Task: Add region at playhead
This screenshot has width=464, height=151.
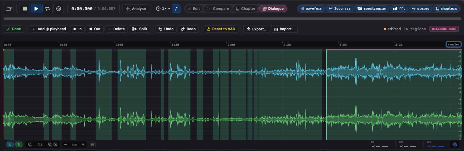Action: tap(49, 29)
